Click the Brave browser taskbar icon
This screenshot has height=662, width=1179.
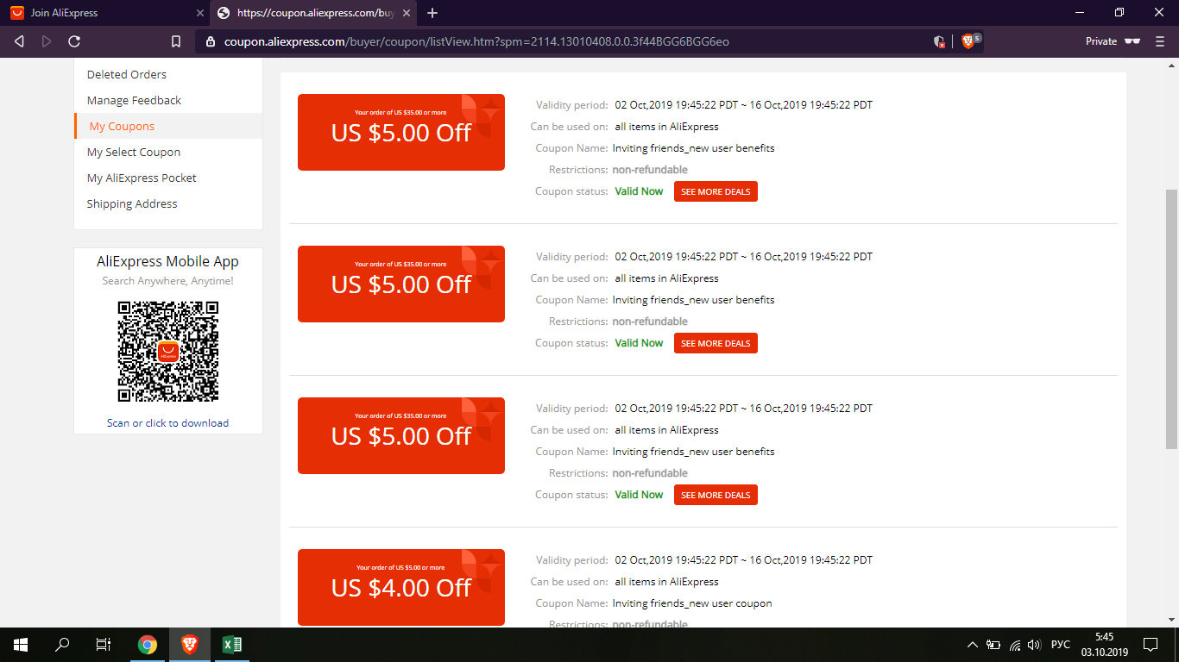point(189,645)
